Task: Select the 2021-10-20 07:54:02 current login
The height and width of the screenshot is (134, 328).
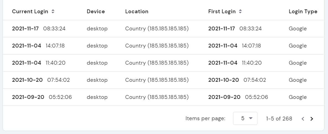Action: coord(41,80)
